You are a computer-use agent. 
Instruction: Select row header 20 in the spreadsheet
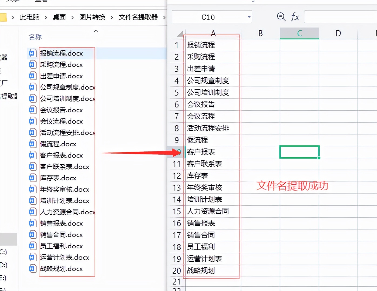[x=177, y=271]
